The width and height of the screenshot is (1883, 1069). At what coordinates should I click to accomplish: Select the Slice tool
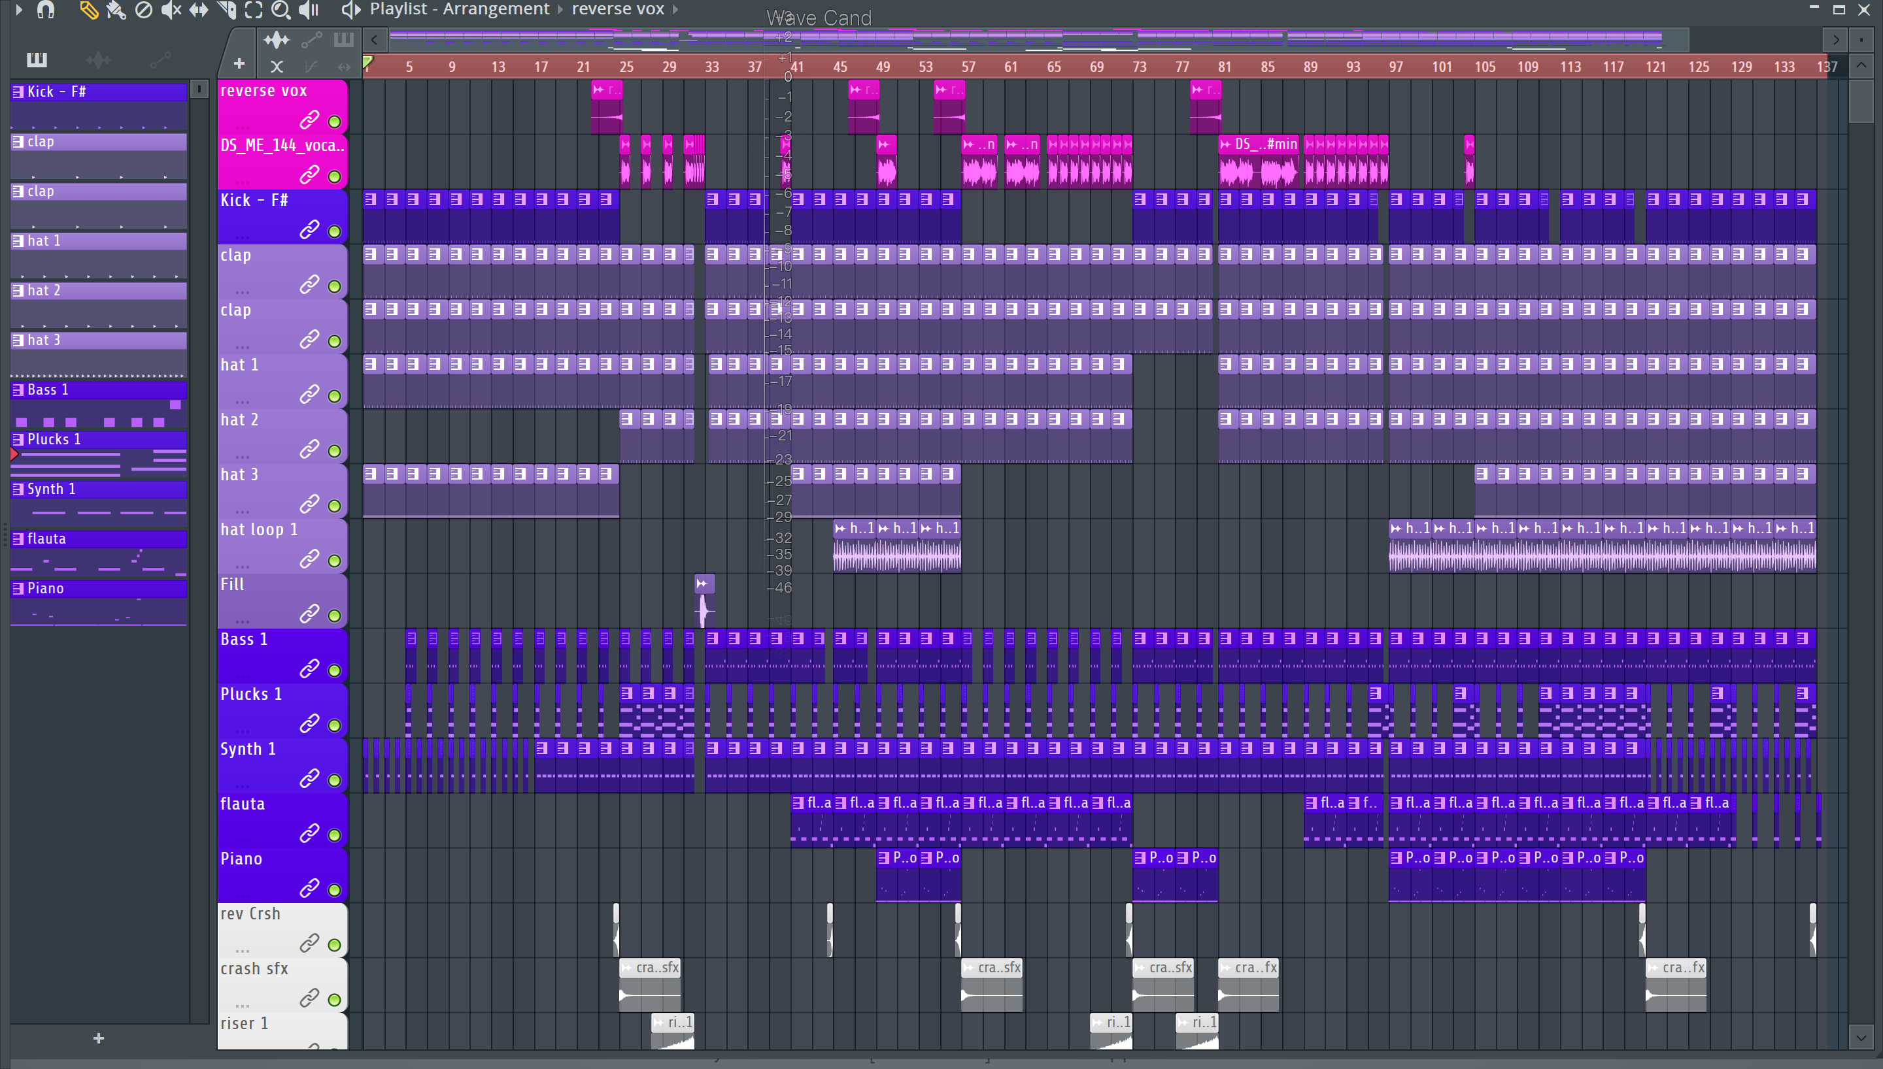pos(227,10)
